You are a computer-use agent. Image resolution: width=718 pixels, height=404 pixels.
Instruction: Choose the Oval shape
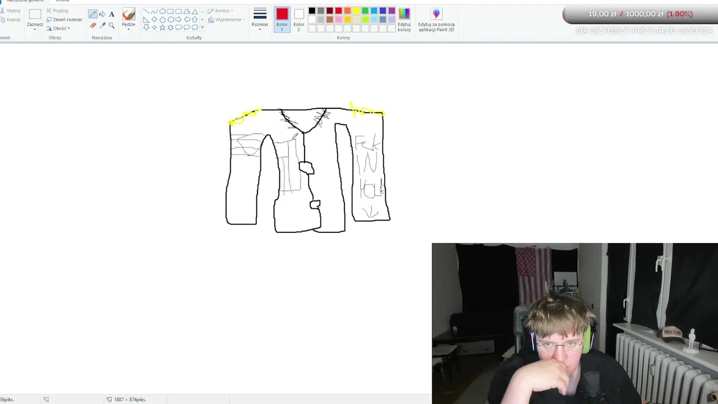click(163, 11)
